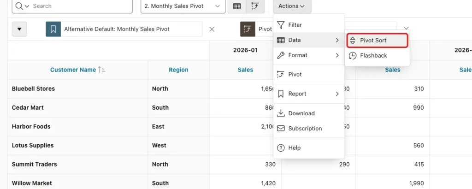This screenshot has width=472, height=189.
Task: Open the Data submenu
Action: pos(309,40)
